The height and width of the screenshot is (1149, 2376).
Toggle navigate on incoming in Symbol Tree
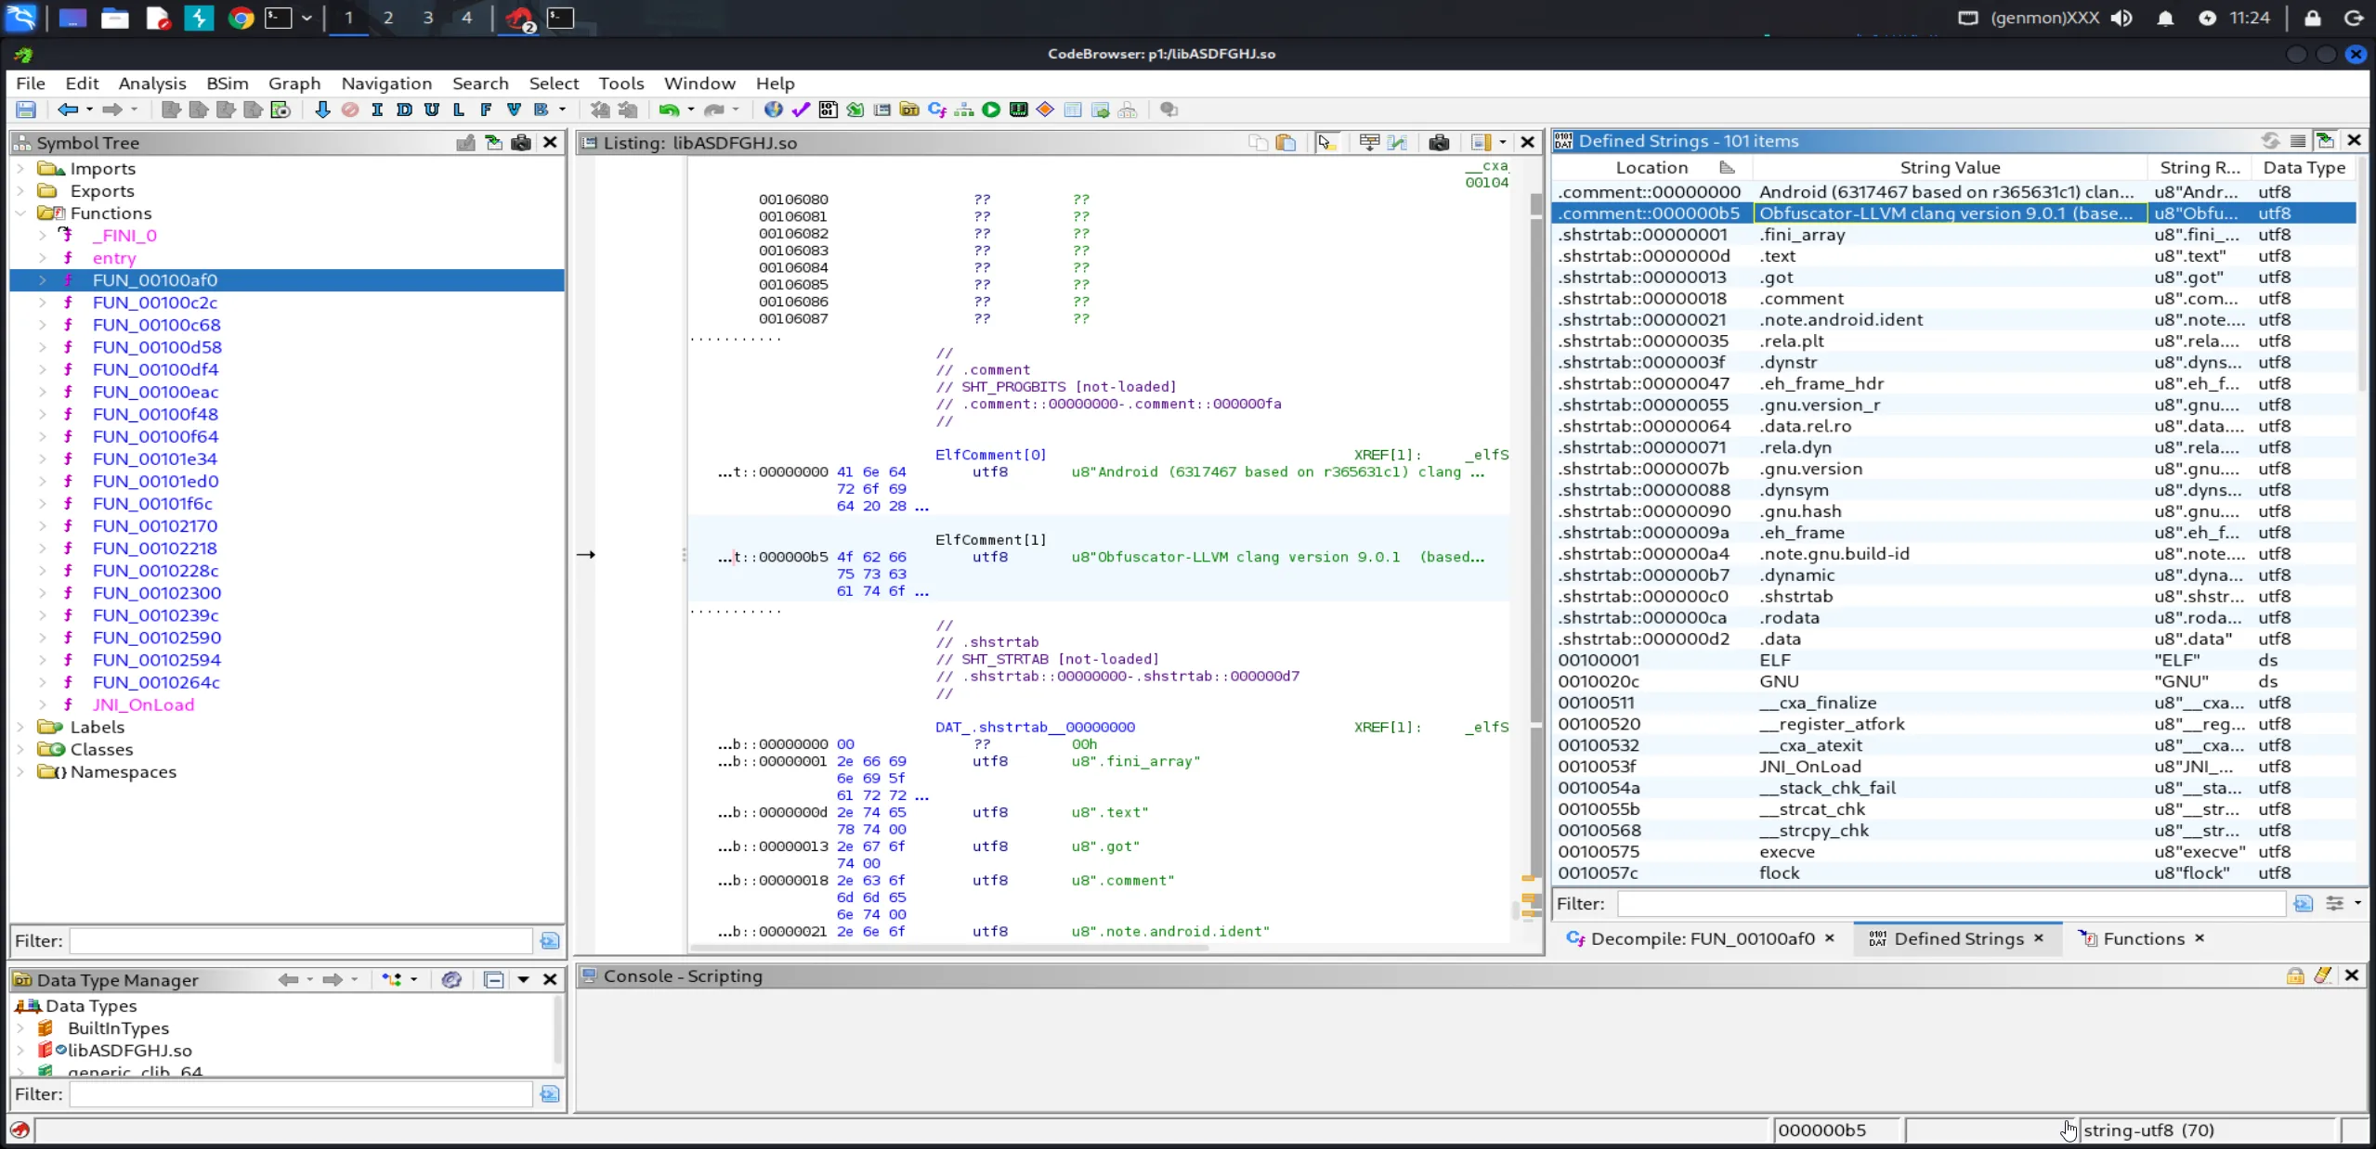click(x=494, y=142)
